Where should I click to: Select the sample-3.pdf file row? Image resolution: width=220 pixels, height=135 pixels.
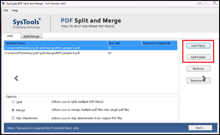[x=91, y=48]
